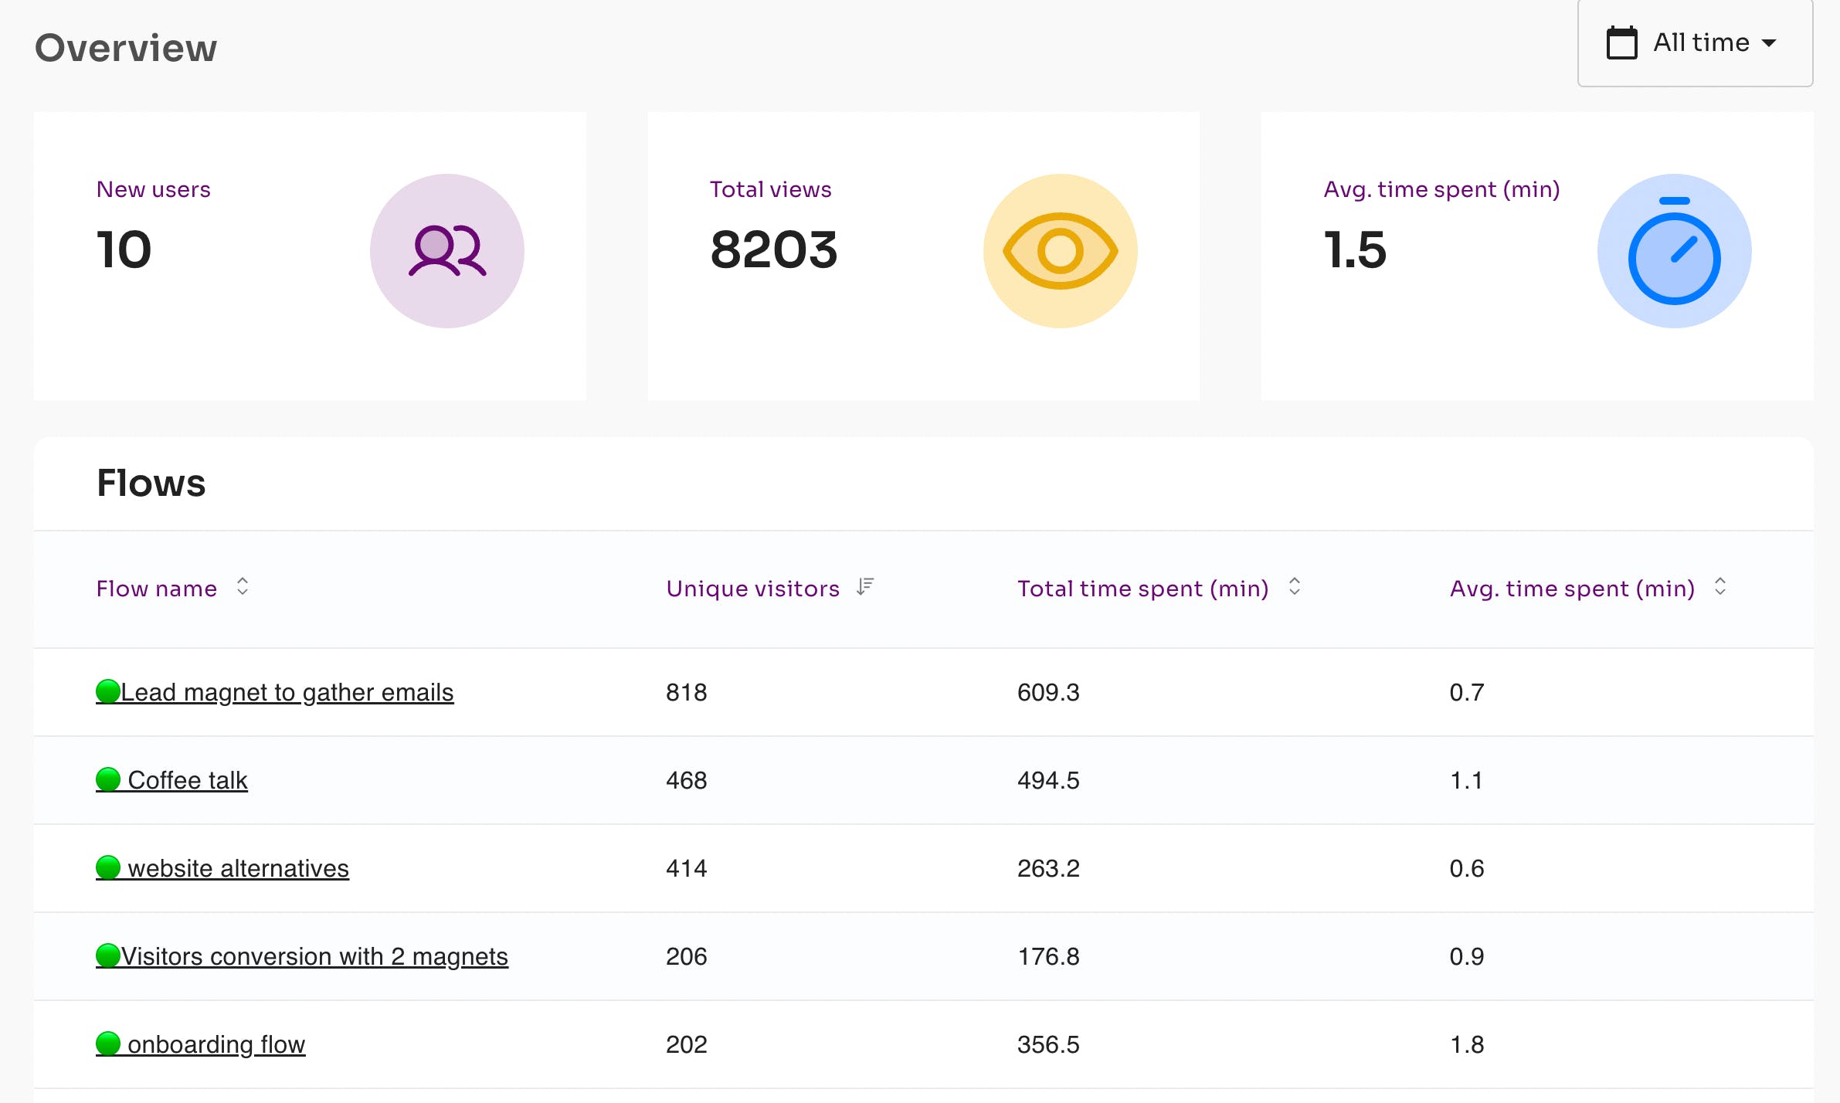The width and height of the screenshot is (1840, 1103).
Task: Click green status dot beside Coffee talk
Action: 108,779
